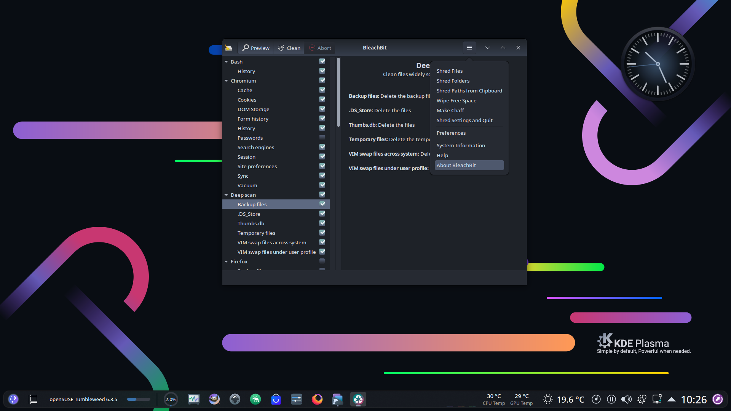Open Help from the menu
The image size is (731, 411).
(469, 155)
